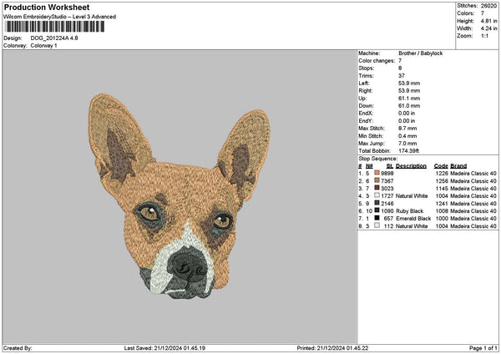Viewport: 501px width, 354px height.
Task: Select the tan swatch for stop 2
Action: [378, 180]
